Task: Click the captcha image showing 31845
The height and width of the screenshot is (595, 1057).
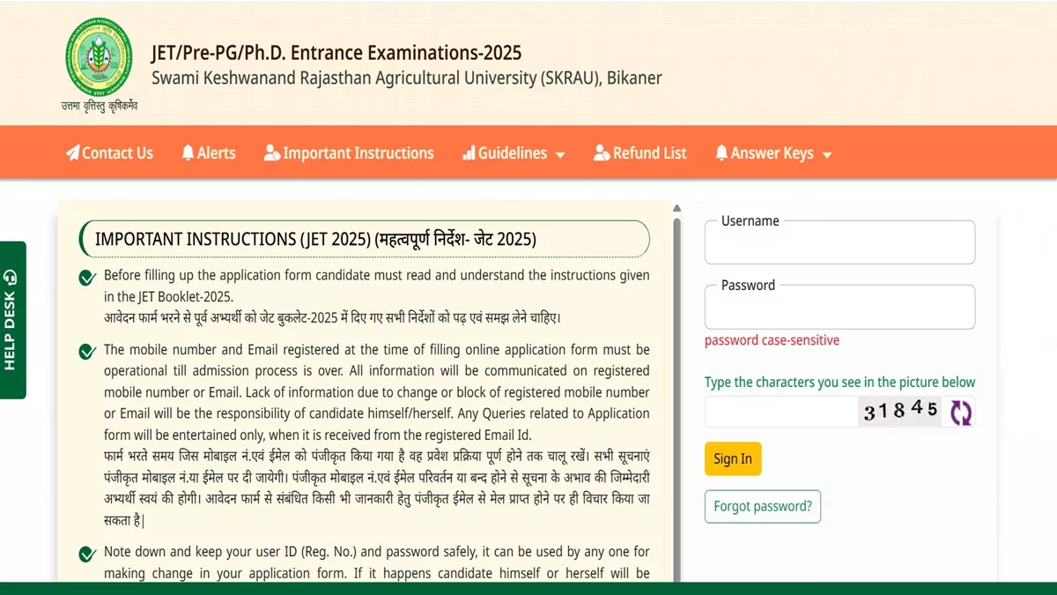Action: click(x=899, y=411)
